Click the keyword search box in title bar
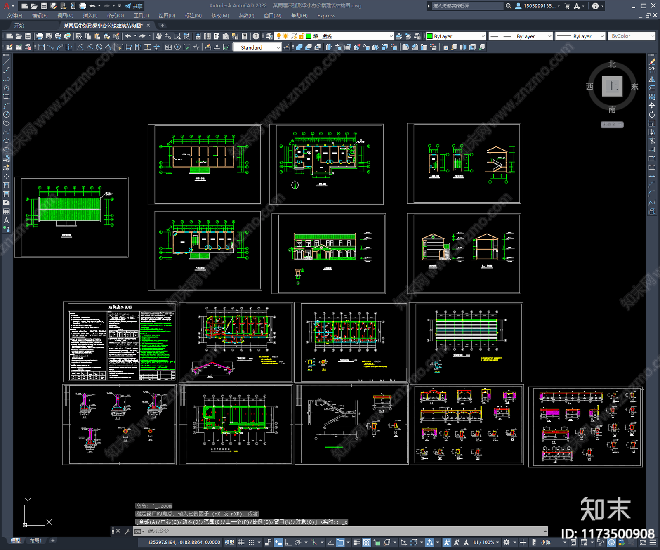Viewport: 660px width, 550px height. tap(467, 6)
